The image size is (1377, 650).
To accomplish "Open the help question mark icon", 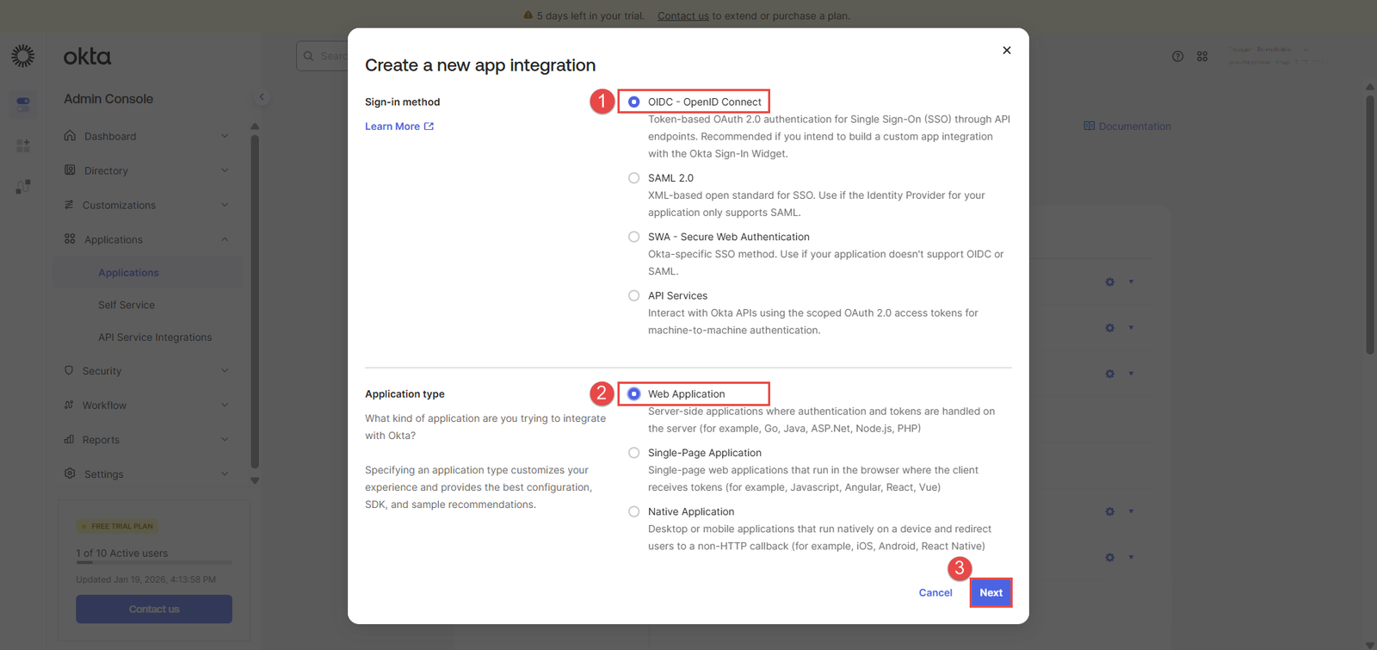I will click(x=1177, y=57).
